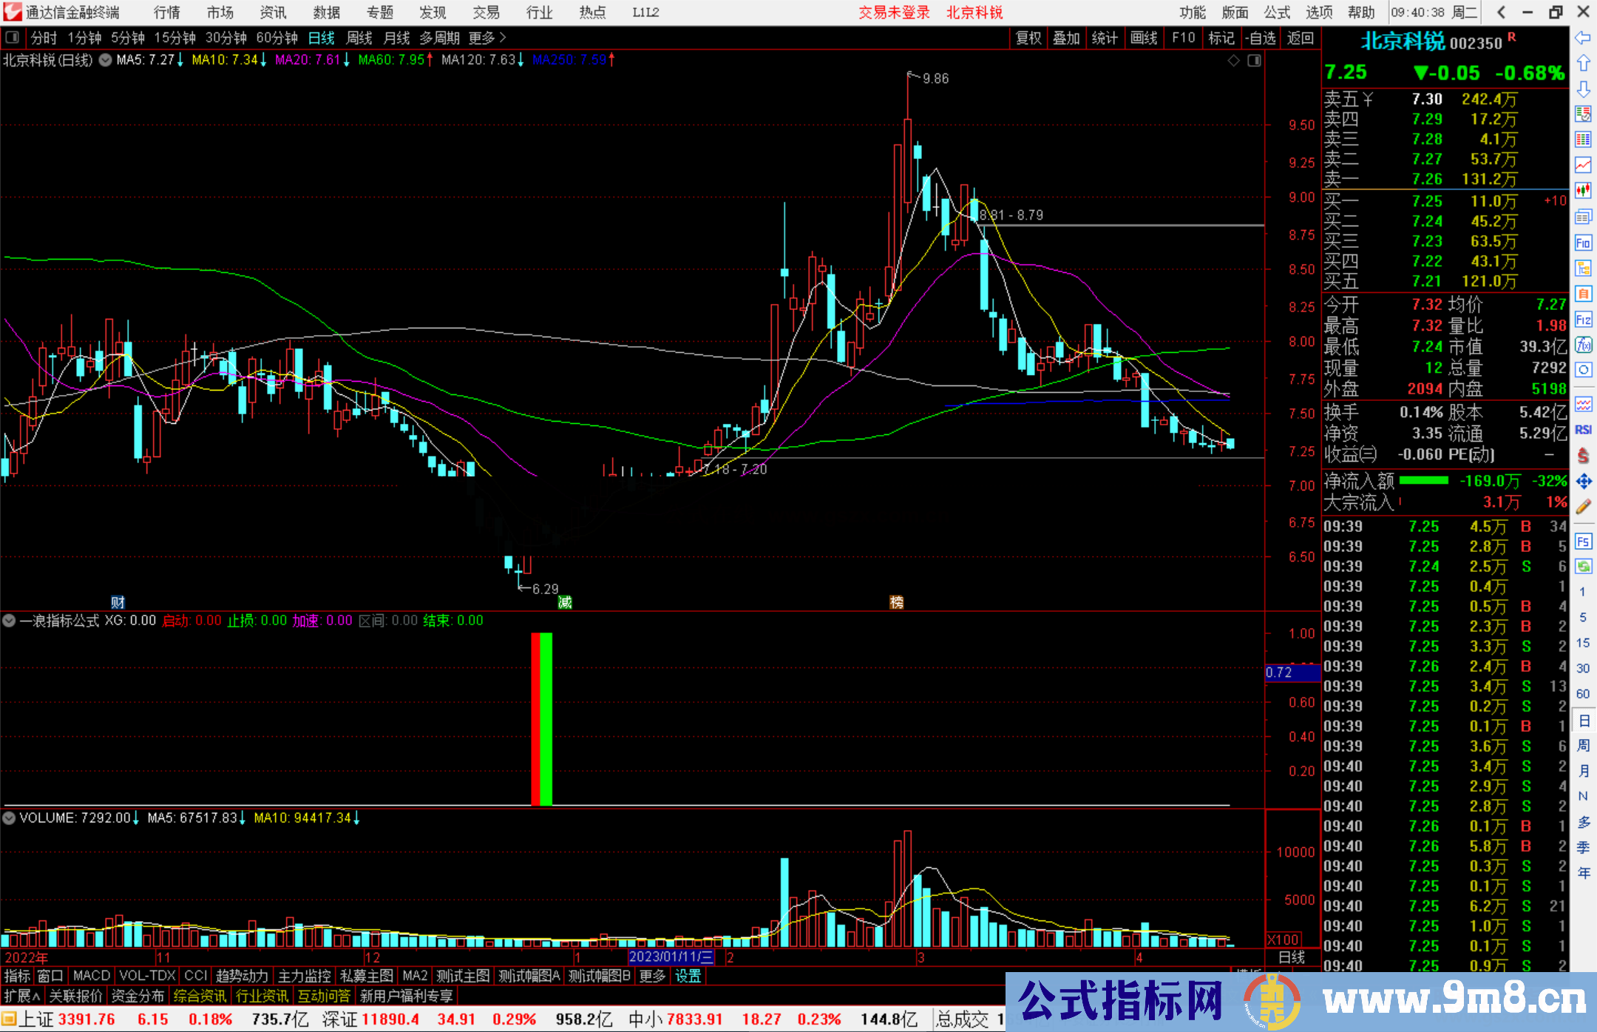1597x1032 pixels.
Task: Click the green refresh icon in sidebar
Action: point(1583,567)
